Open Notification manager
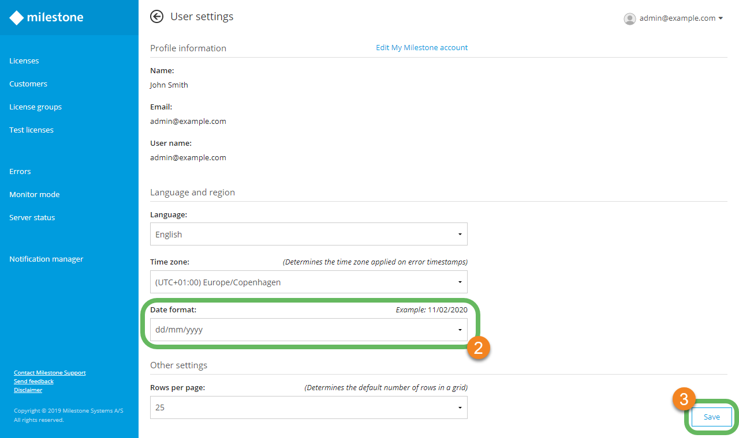 46,259
